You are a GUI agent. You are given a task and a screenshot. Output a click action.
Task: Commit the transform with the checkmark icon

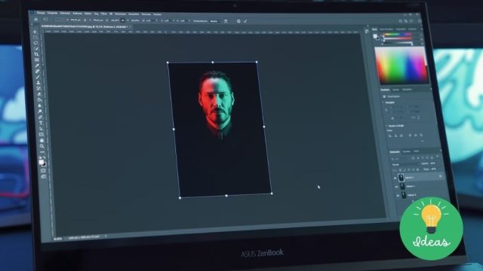tap(245, 21)
